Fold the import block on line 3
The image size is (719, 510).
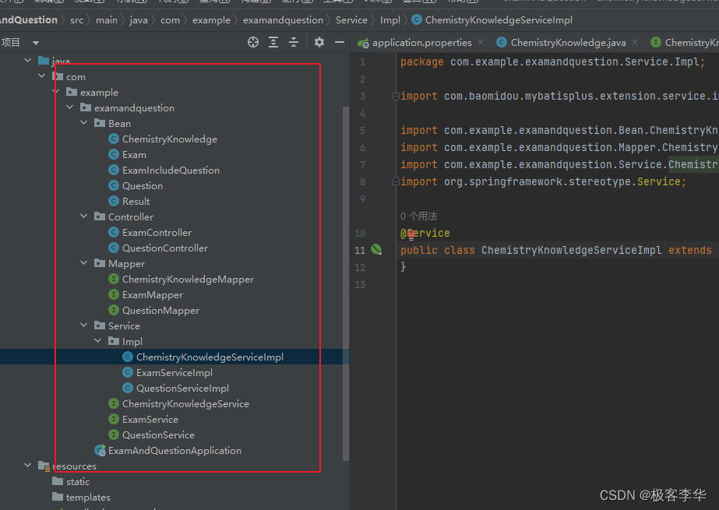(x=396, y=97)
